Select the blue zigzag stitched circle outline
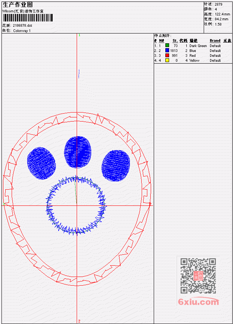This screenshot has height=324, width=233. point(76,205)
